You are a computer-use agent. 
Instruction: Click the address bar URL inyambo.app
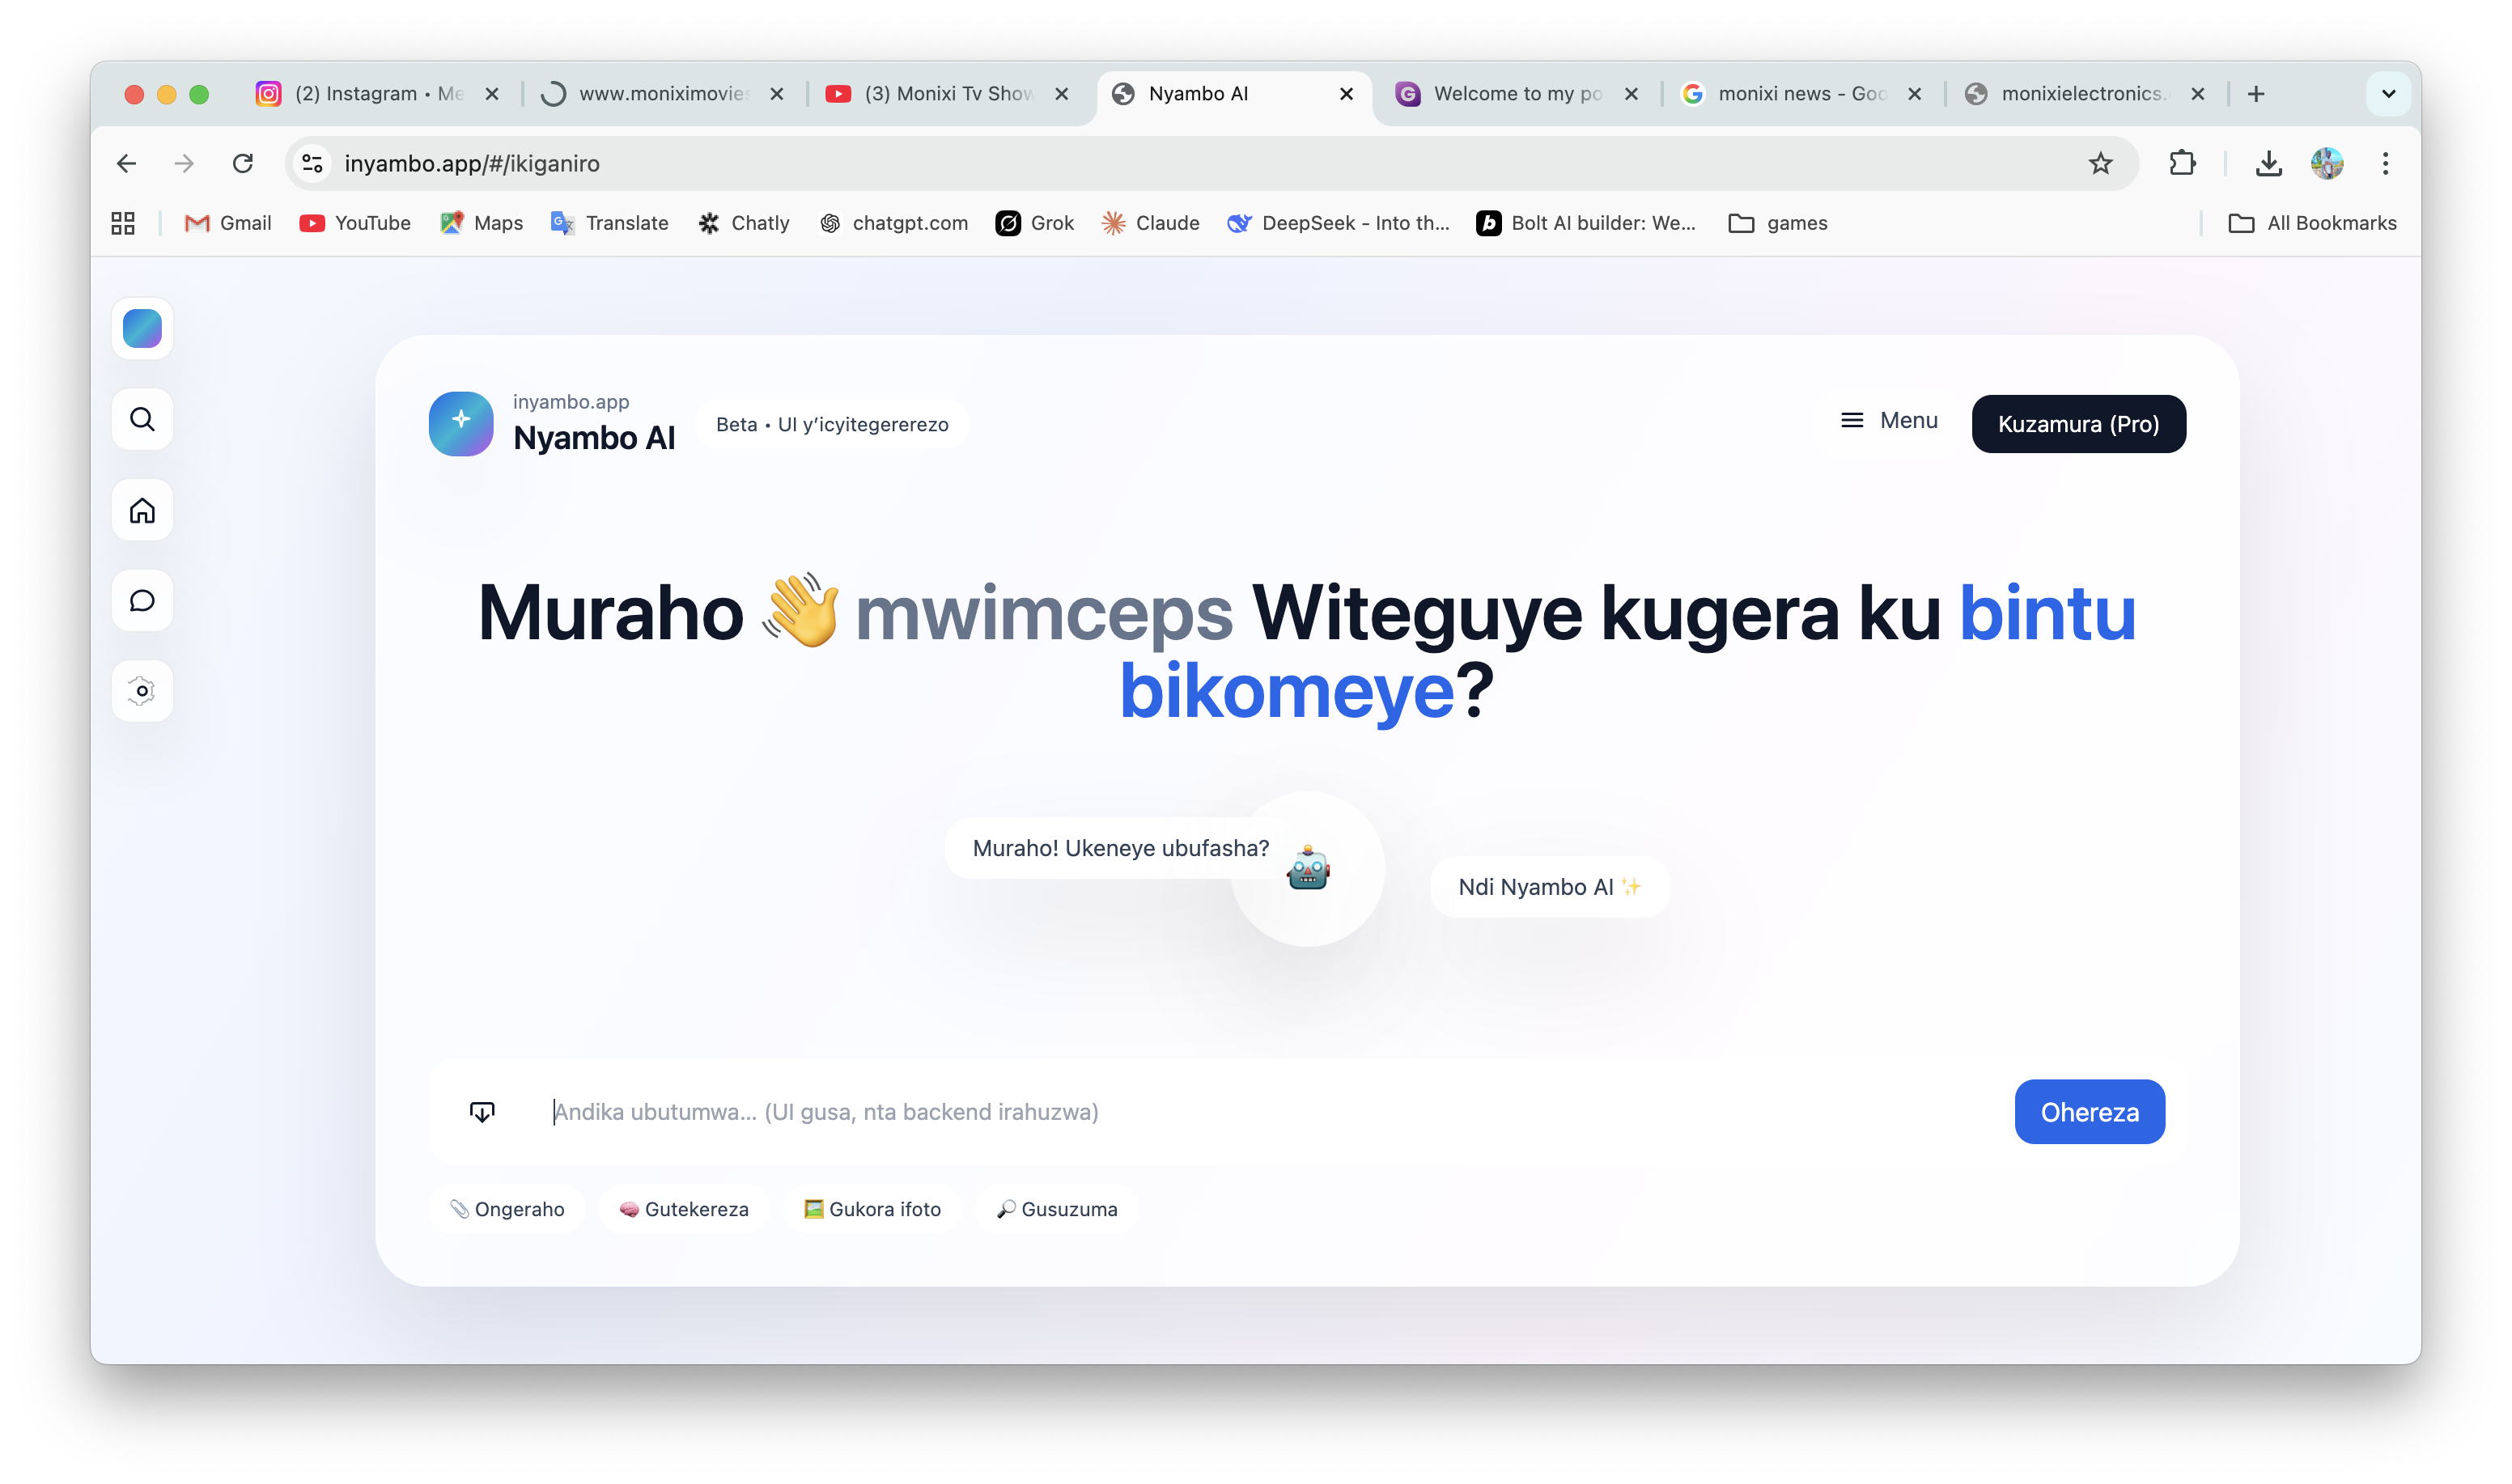pyautogui.click(x=472, y=163)
